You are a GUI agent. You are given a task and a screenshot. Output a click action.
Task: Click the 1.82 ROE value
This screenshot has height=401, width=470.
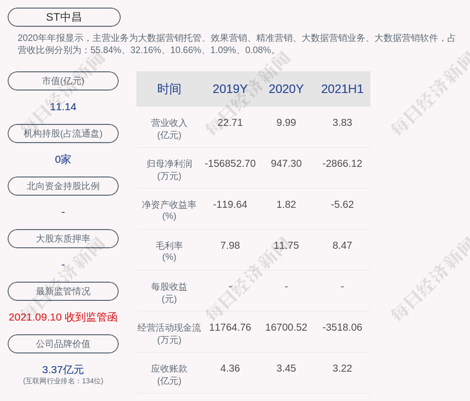pyautogui.click(x=286, y=205)
